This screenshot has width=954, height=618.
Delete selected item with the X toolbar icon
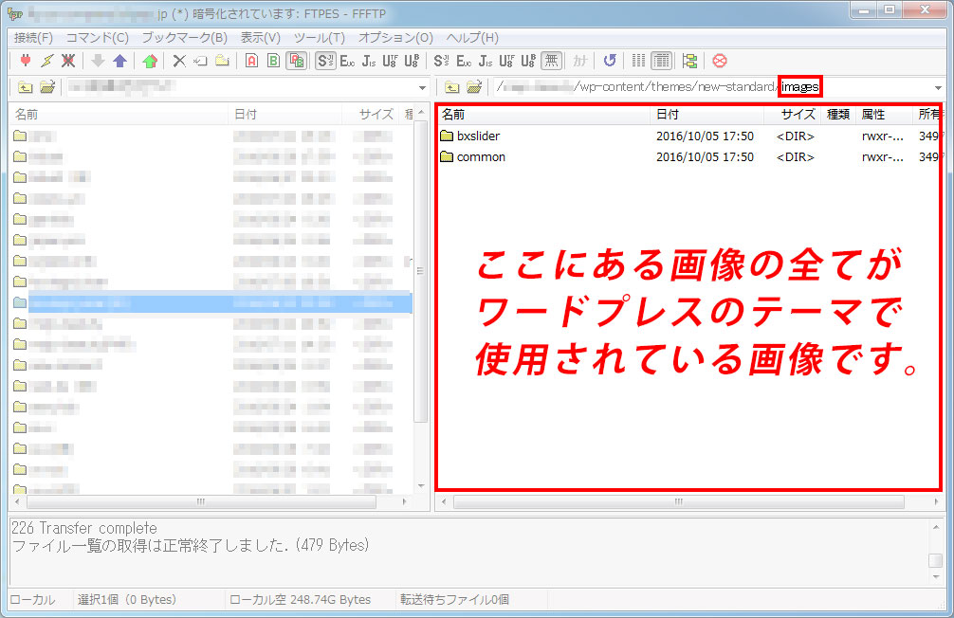tap(182, 62)
